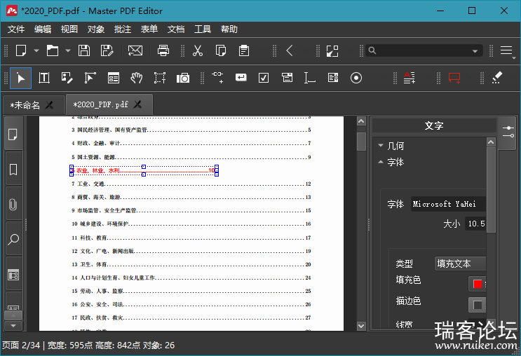Insert a combo box form field
Screen dimensions: 521x356
[x=287, y=78]
